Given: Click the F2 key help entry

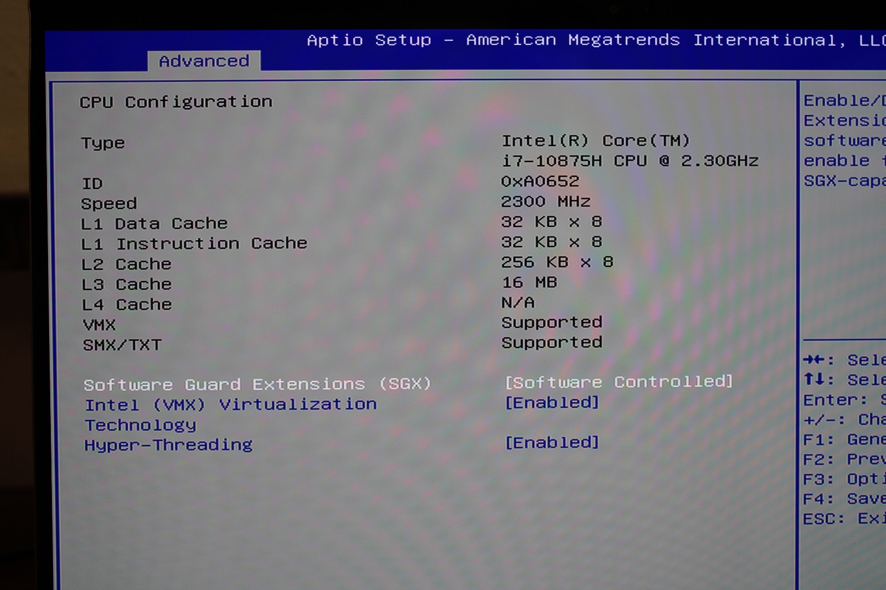Looking at the screenshot, I should pyautogui.click(x=844, y=459).
